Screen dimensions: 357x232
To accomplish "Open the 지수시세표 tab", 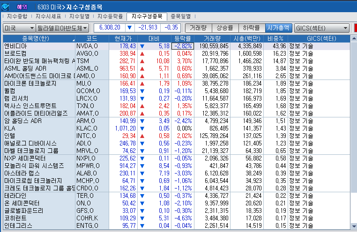I will pos(49,16).
